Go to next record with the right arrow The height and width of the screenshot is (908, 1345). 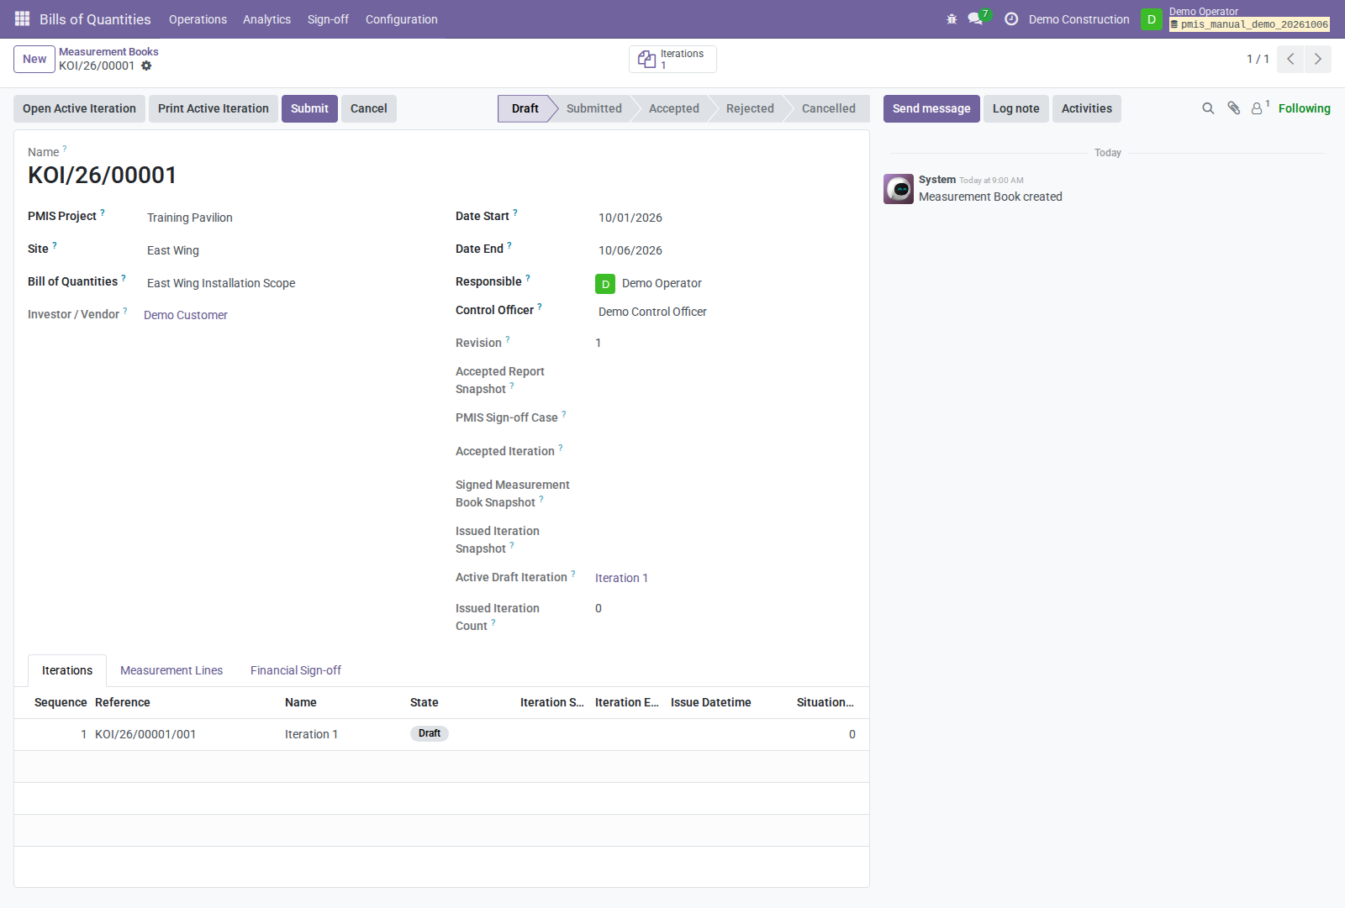tap(1317, 59)
